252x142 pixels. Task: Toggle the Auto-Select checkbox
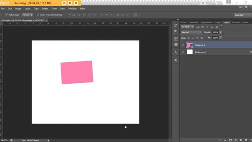point(6,15)
